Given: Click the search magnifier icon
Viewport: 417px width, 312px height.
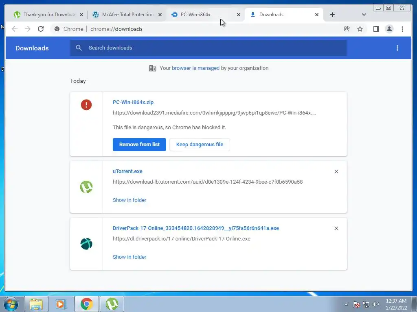Looking at the screenshot, I should (x=79, y=48).
